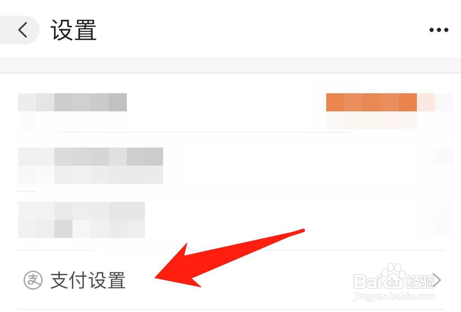The width and height of the screenshot is (461, 312).
Task: Open the jingyan.baidu.com watermark link
Action: 394,296
